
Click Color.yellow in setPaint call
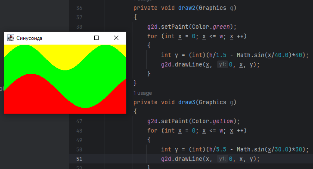click(x=213, y=121)
